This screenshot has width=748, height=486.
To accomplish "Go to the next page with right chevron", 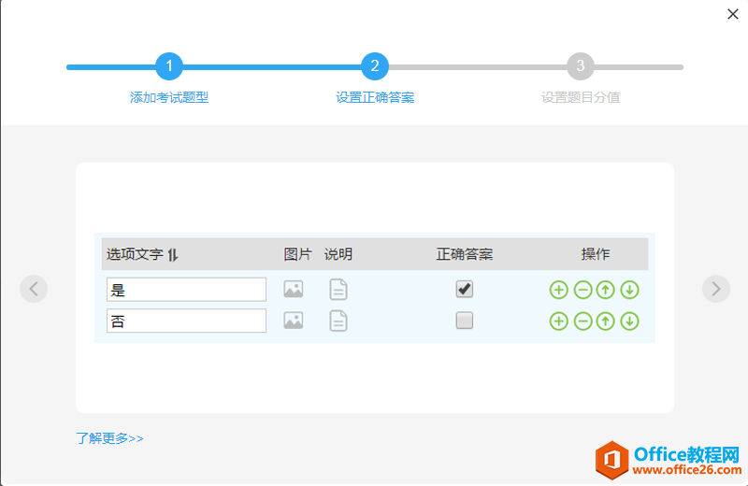I will pos(715,289).
